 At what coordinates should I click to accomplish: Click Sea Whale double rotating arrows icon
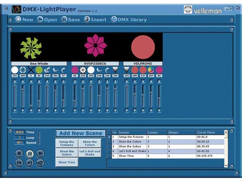point(47,70)
